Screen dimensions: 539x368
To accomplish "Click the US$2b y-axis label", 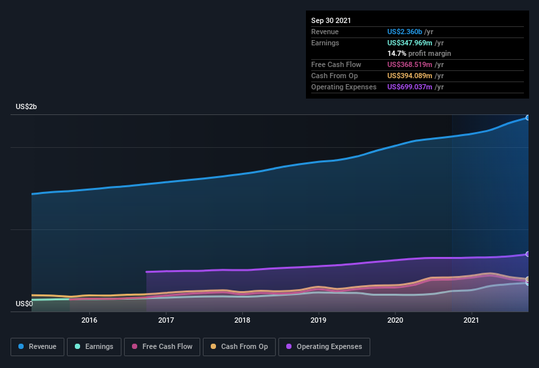I will tap(26, 106).
